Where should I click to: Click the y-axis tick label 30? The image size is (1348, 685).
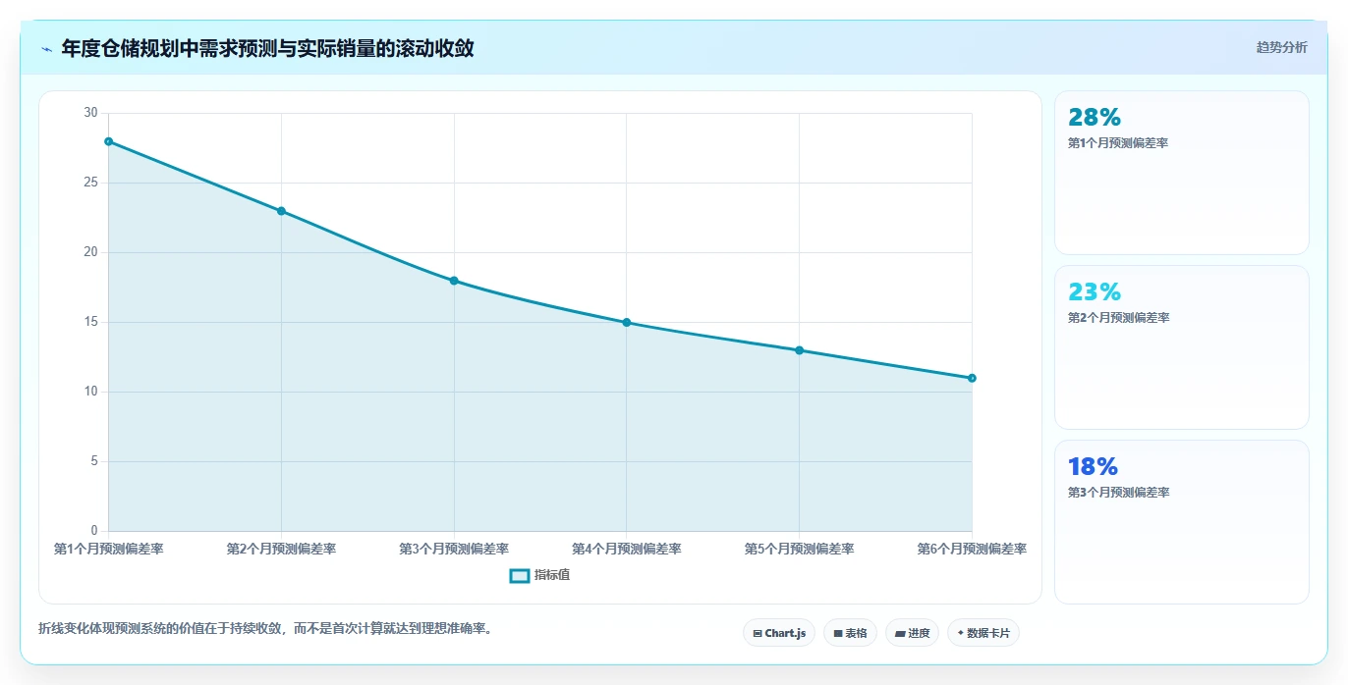[91, 113]
